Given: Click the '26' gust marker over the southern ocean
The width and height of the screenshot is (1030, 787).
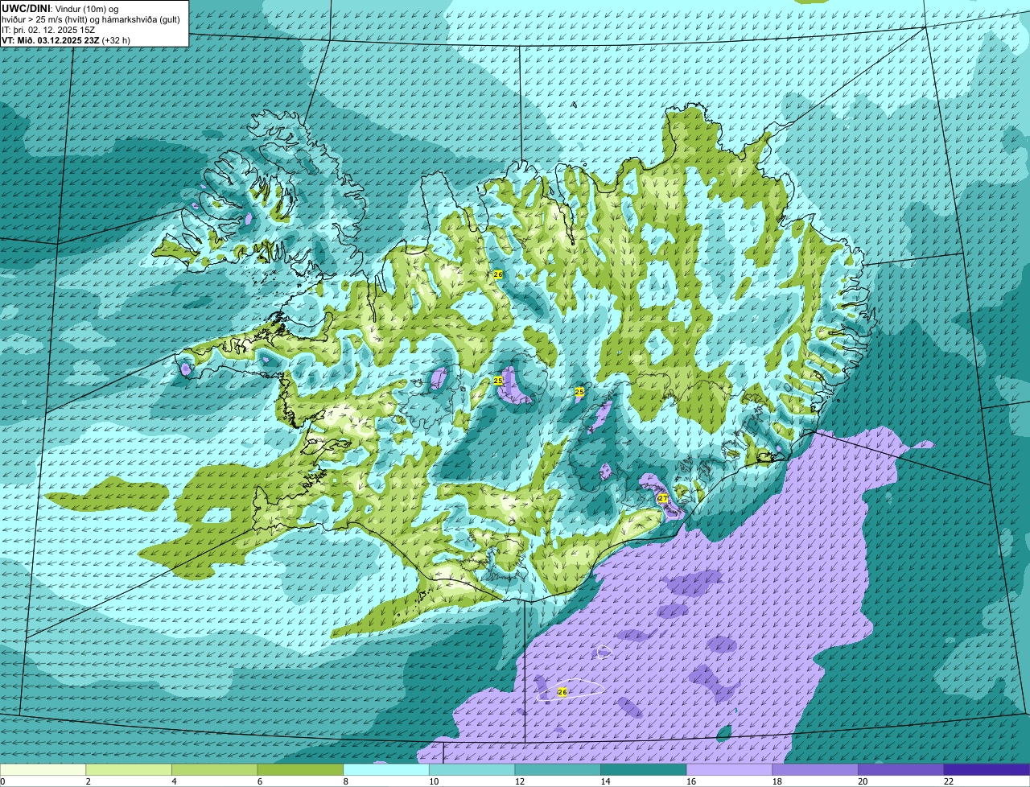Looking at the screenshot, I should 562,692.
